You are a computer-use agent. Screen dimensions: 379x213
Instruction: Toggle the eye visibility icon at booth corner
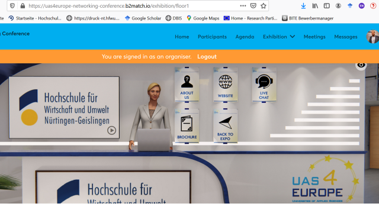click(361, 64)
